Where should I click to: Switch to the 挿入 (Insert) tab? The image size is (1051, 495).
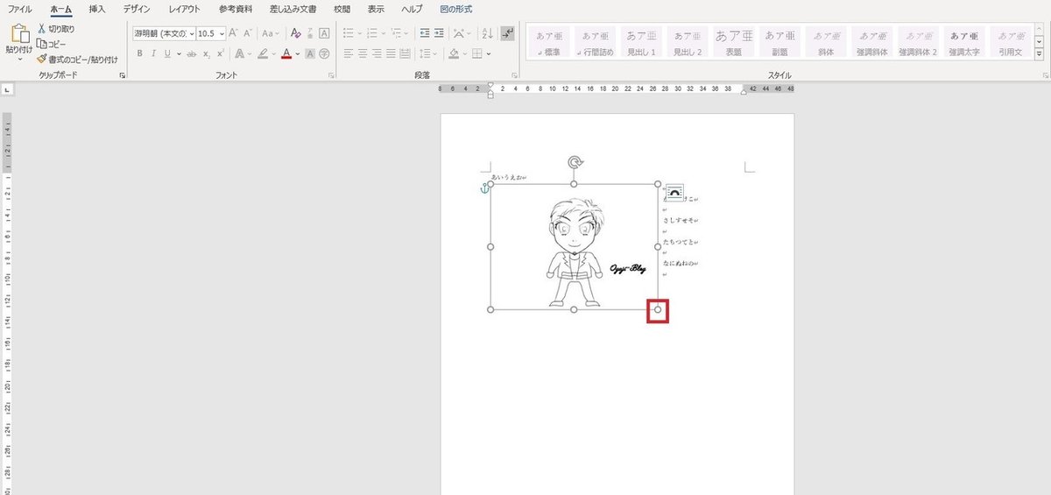97,9
